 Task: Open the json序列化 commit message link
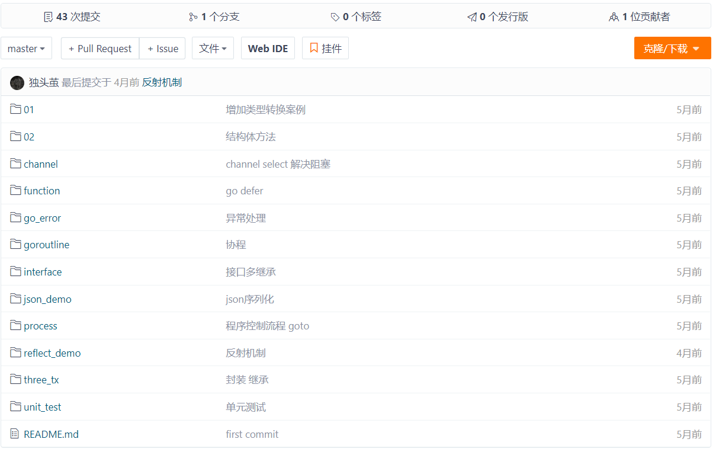coord(250,299)
